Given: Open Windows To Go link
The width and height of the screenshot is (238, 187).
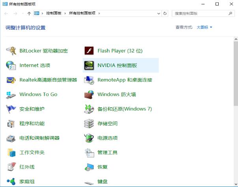Looking at the screenshot, I should [x=38, y=94].
